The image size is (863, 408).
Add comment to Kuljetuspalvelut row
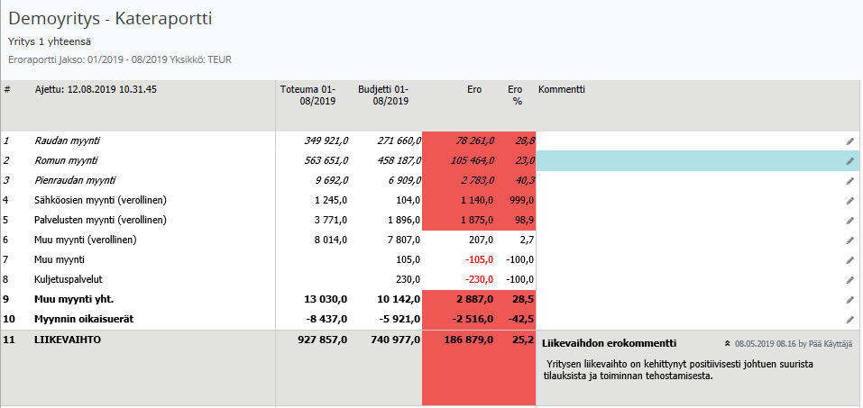(849, 280)
